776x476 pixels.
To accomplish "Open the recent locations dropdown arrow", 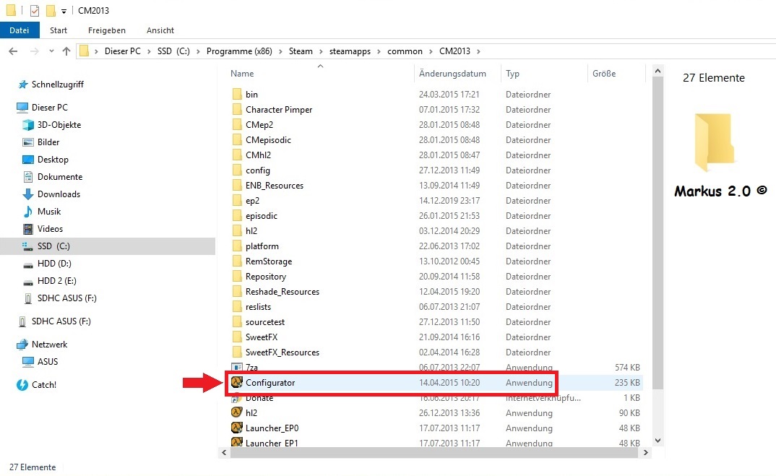I will [51, 51].
